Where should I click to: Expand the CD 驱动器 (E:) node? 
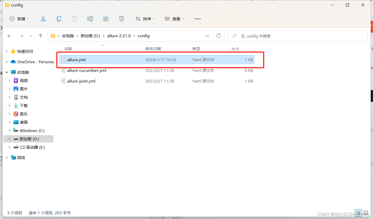(x=10, y=147)
